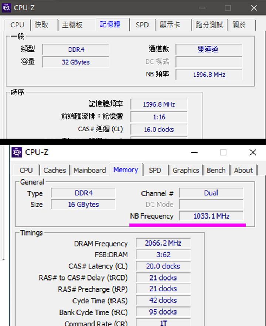Click the 雙通道 channel value
This screenshot has height=326, width=266.
pyautogui.click(x=209, y=49)
